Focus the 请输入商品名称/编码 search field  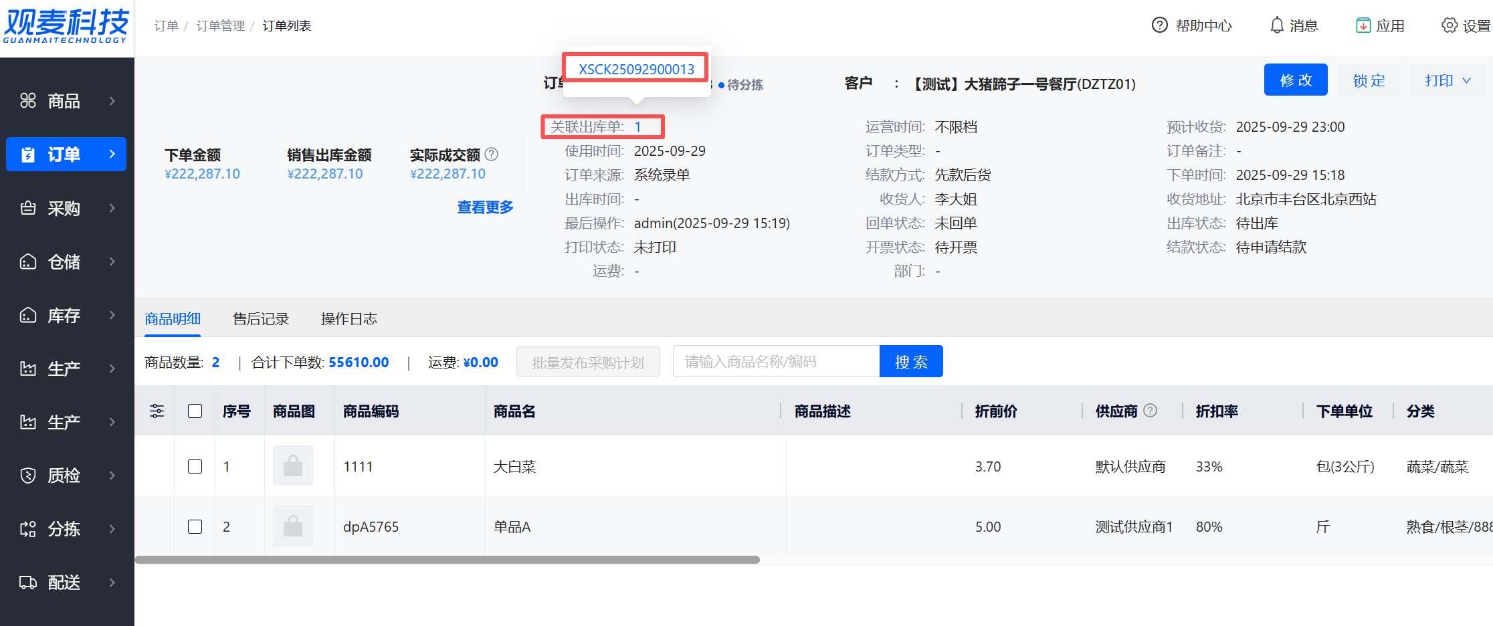(x=776, y=362)
